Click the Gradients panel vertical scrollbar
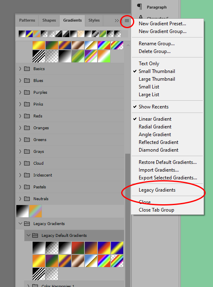Viewport: 213px width, 287px height. (x=128, y=220)
